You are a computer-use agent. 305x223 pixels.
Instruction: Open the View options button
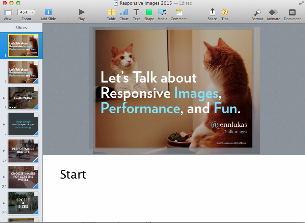(7, 12)
